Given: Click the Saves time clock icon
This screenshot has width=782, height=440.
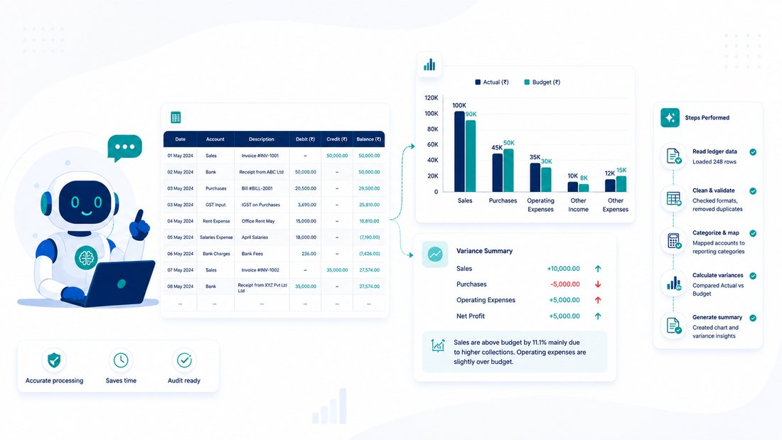Looking at the screenshot, I should point(121,360).
